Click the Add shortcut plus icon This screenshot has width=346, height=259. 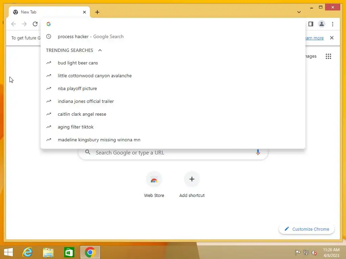(x=192, y=179)
